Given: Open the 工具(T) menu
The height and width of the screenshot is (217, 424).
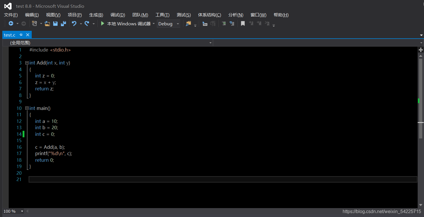Looking at the screenshot, I should click(162, 15).
